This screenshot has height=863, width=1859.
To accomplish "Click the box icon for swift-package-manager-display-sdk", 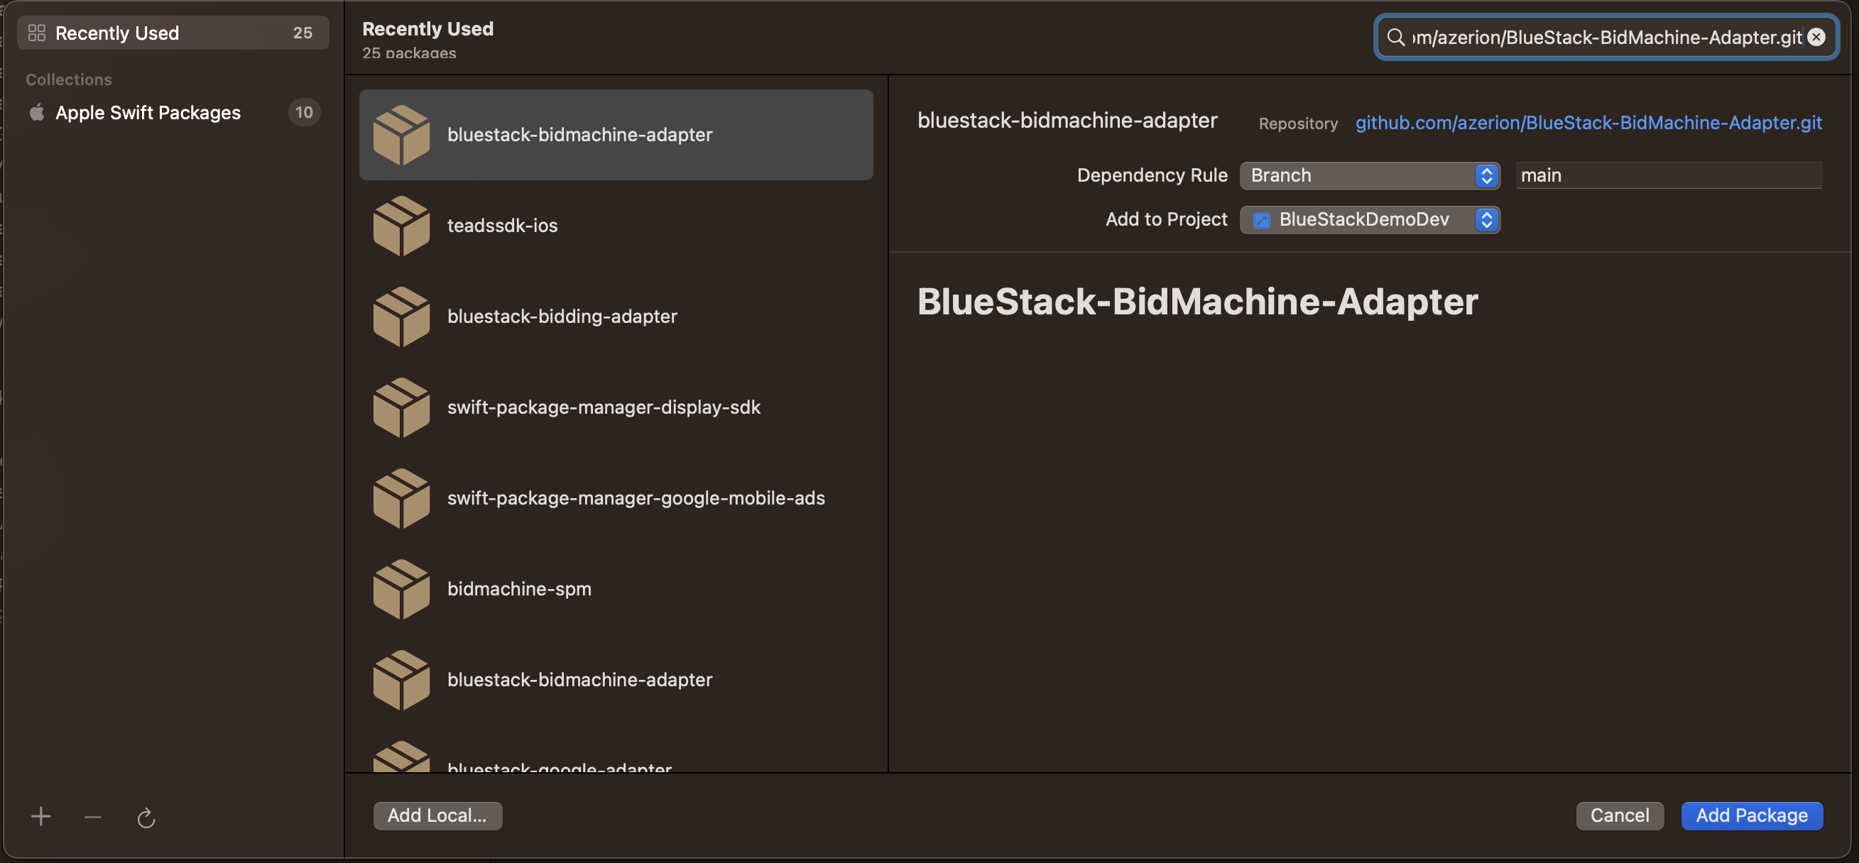I will click(401, 407).
